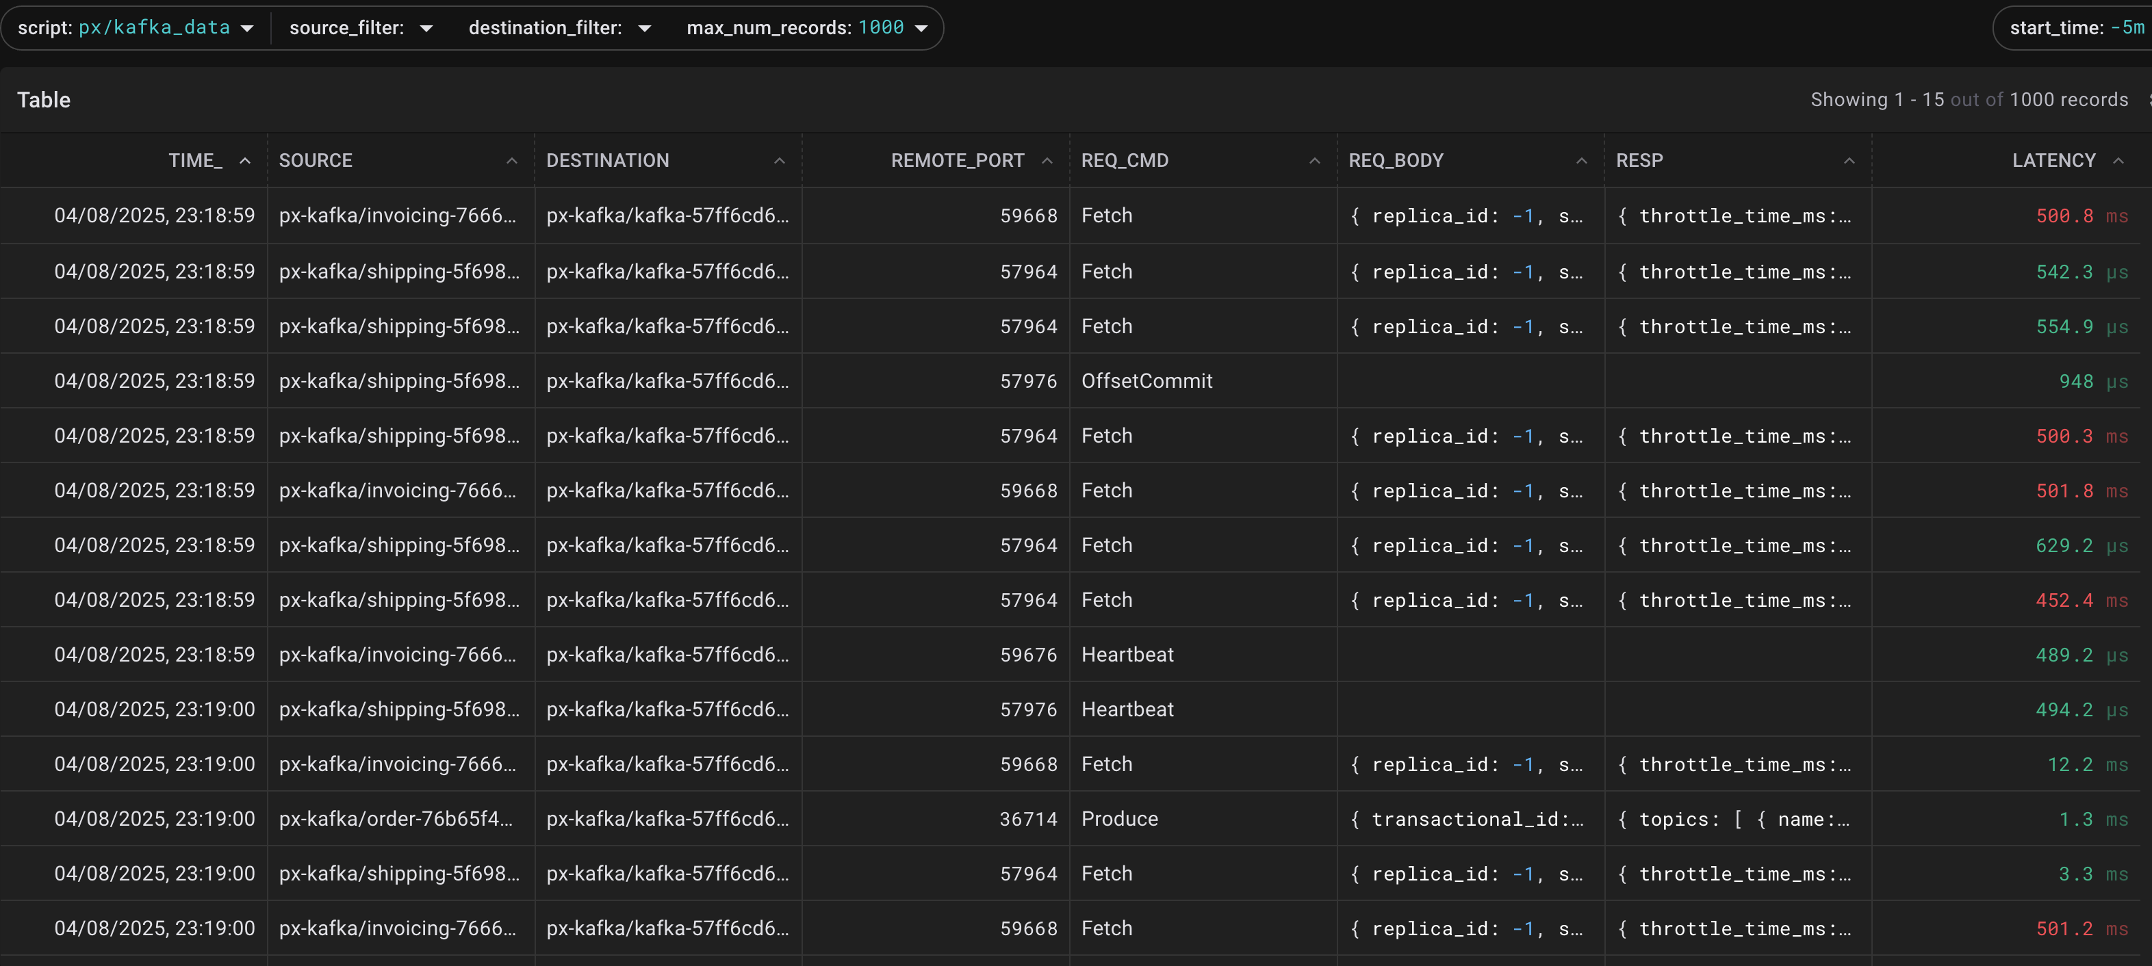2152x966 pixels.
Task: Select the 489.2 µs latency cell
Action: (2006, 655)
